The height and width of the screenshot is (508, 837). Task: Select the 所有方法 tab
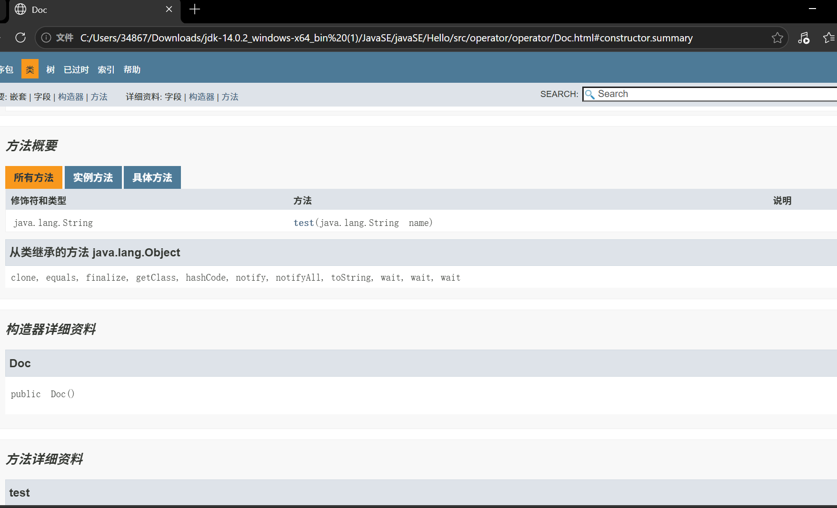[x=34, y=177]
